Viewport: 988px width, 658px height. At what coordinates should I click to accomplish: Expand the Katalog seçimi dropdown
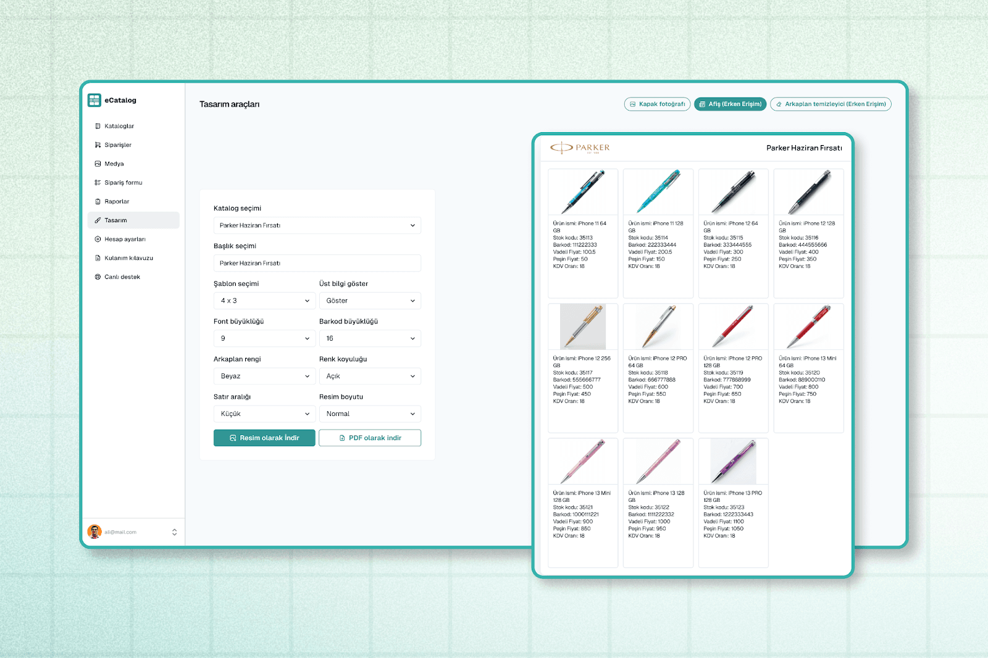point(317,225)
